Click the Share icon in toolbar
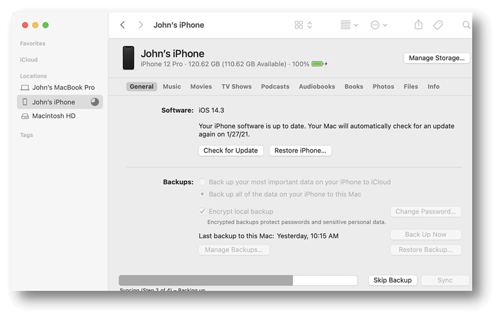This screenshot has width=499, height=318. tap(419, 24)
